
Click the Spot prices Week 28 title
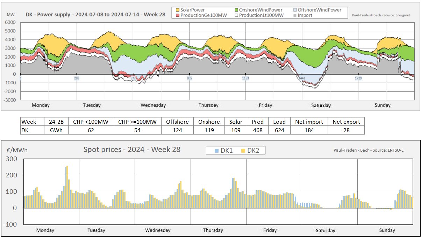tap(132, 150)
